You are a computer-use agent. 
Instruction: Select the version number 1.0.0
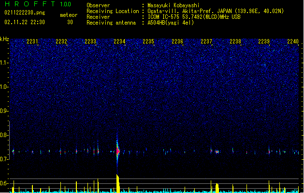point(66,4)
